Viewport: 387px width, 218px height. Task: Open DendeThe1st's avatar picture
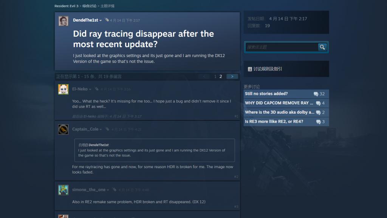63,21
